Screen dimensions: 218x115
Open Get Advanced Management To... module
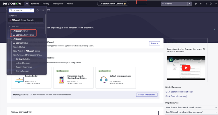[27, 55]
